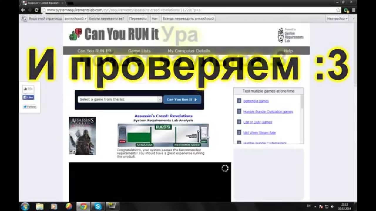Close the Assassin's Creed browser tab
The height and width of the screenshot is (211, 376).
pyautogui.click(x=62, y=3)
